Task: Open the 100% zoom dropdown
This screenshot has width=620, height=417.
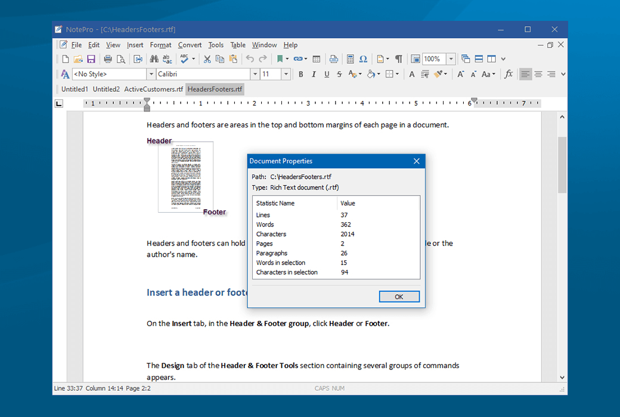Action: [451, 60]
